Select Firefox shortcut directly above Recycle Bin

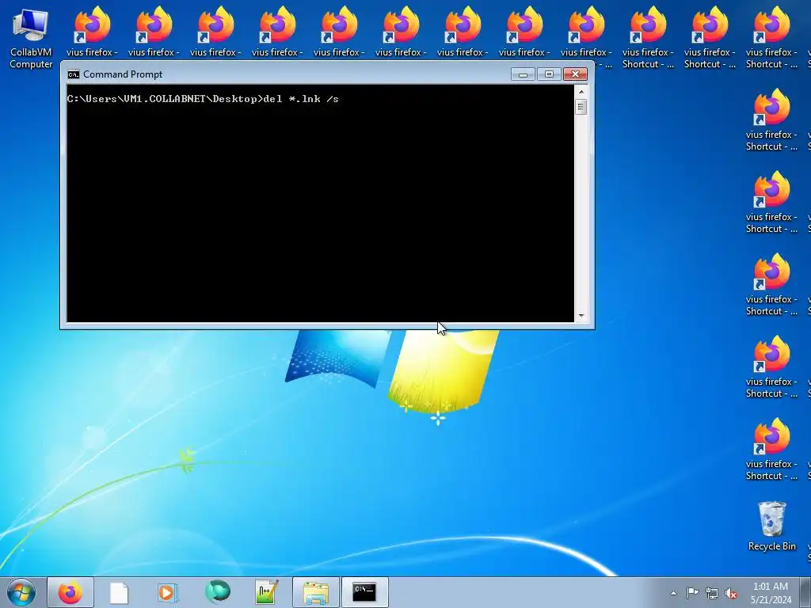pos(771,450)
